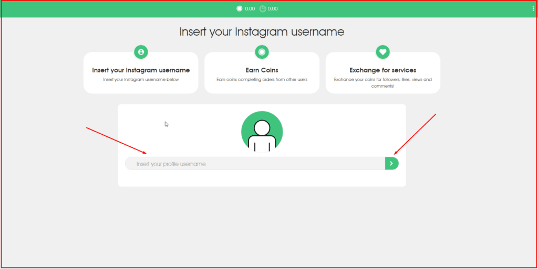Click the large green avatar placeholder

tap(262, 132)
